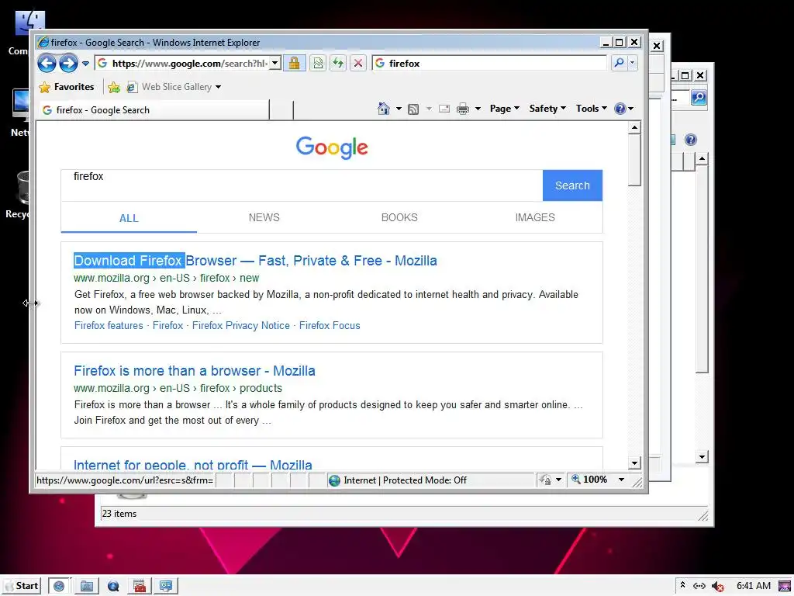Click the Help question mark icon

(620, 109)
